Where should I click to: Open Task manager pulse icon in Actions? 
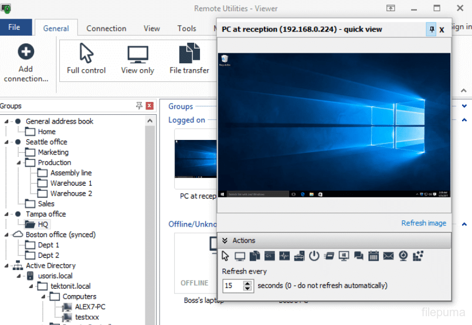point(284,256)
